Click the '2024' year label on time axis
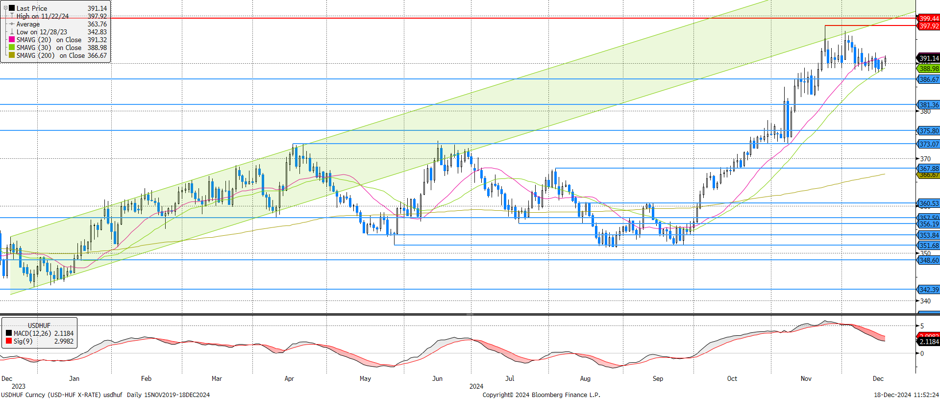The image size is (940, 399). (x=476, y=386)
